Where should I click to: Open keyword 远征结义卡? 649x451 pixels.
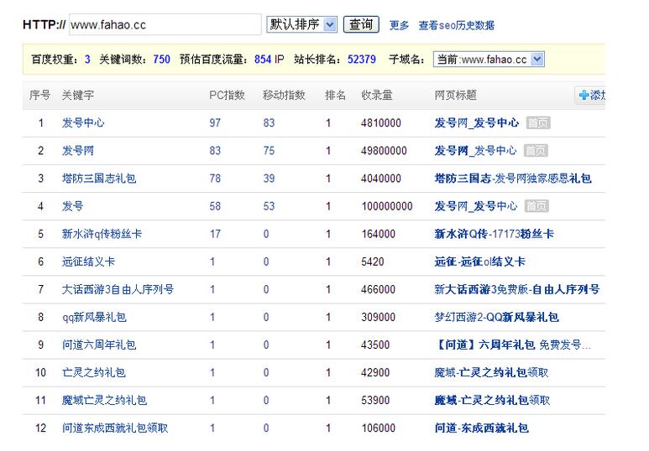[88, 262]
